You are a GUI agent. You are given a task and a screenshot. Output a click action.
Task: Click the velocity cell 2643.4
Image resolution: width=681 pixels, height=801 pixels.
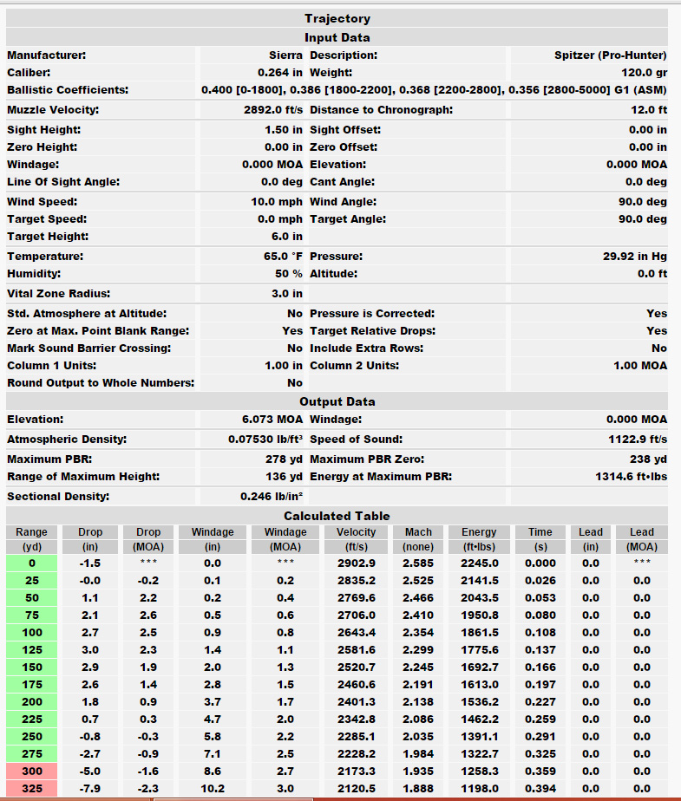357,633
